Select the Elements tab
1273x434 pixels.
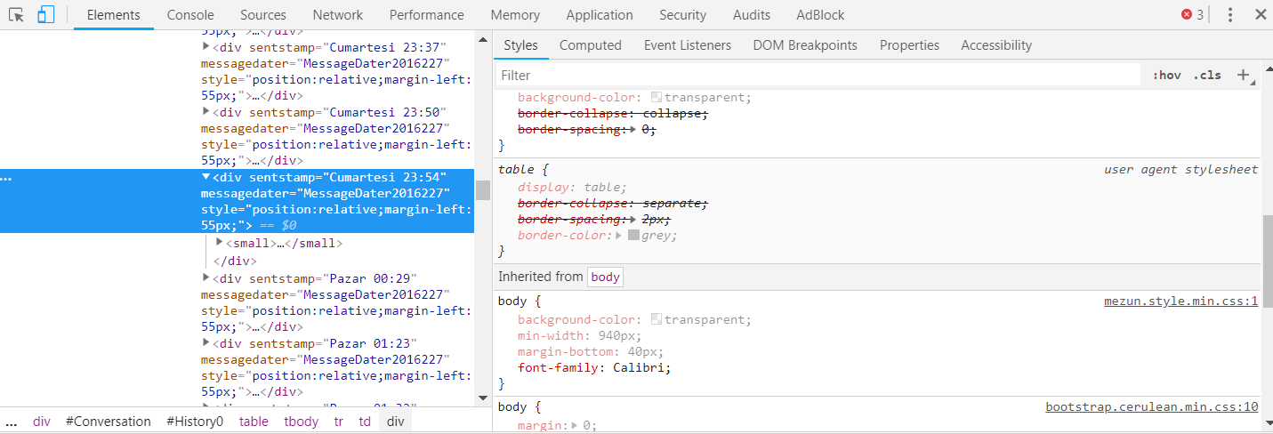[114, 15]
